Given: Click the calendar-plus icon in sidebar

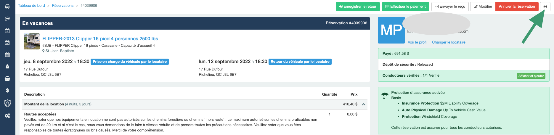Looking at the screenshot, I should click(x=7, y=30).
